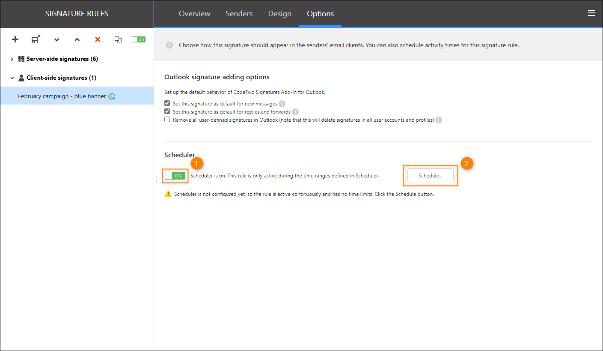This screenshot has width=603, height=351.
Task: Toggle the rule ON switch in the toolbar
Action: 138,39
